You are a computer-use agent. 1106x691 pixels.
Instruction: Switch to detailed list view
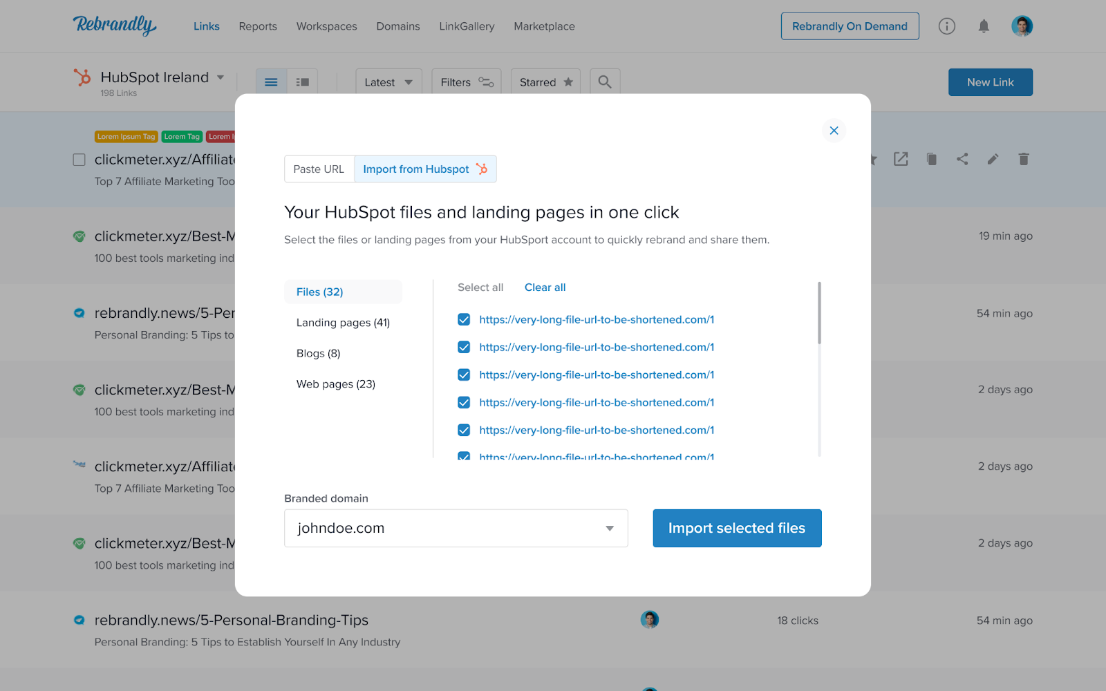[x=302, y=82]
